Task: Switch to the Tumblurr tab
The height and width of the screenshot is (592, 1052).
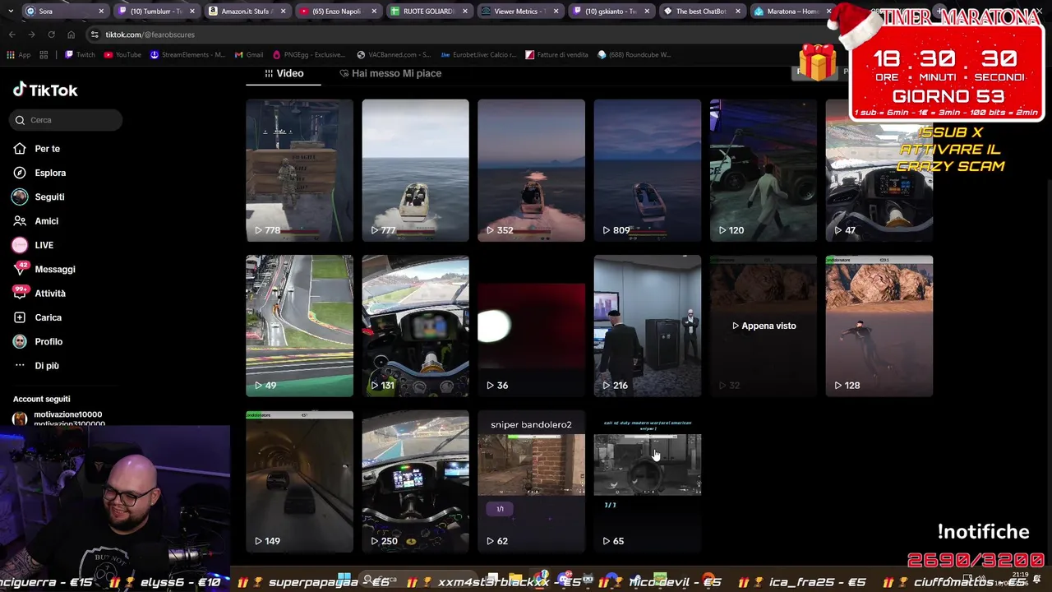Action: coord(156,12)
